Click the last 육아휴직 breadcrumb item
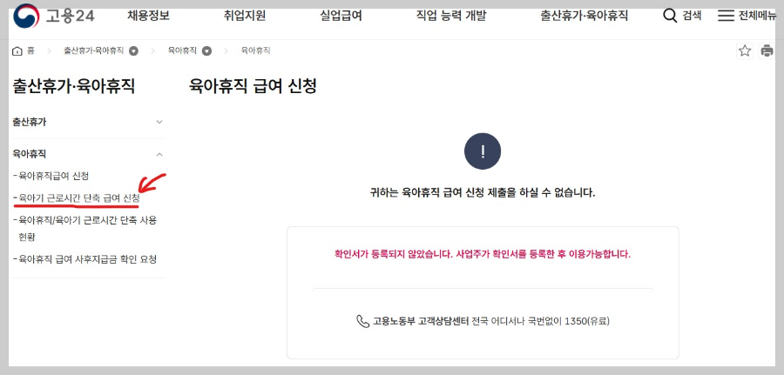The height and width of the screenshot is (375, 784). point(255,51)
